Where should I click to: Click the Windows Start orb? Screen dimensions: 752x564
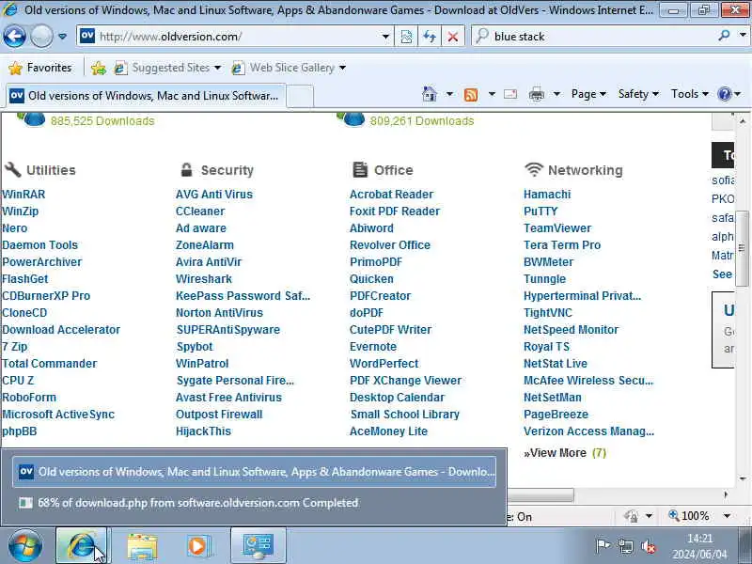[x=25, y=546]
